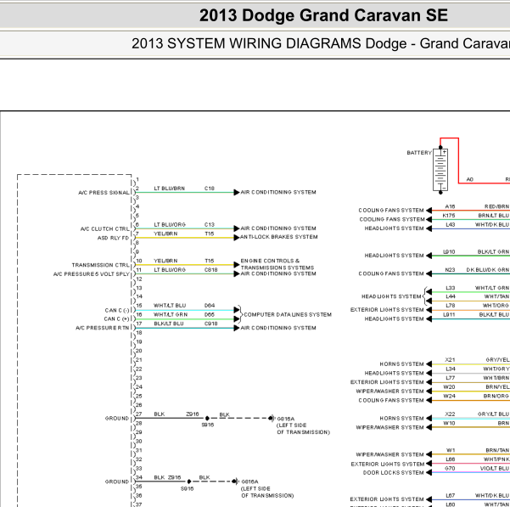The width and height of the screenshot is (510, 507).
Task: Click 'ENGINE CONTROLS & TRANSMISSIONS SYSTEMS' text
Action: click(277, 264)
